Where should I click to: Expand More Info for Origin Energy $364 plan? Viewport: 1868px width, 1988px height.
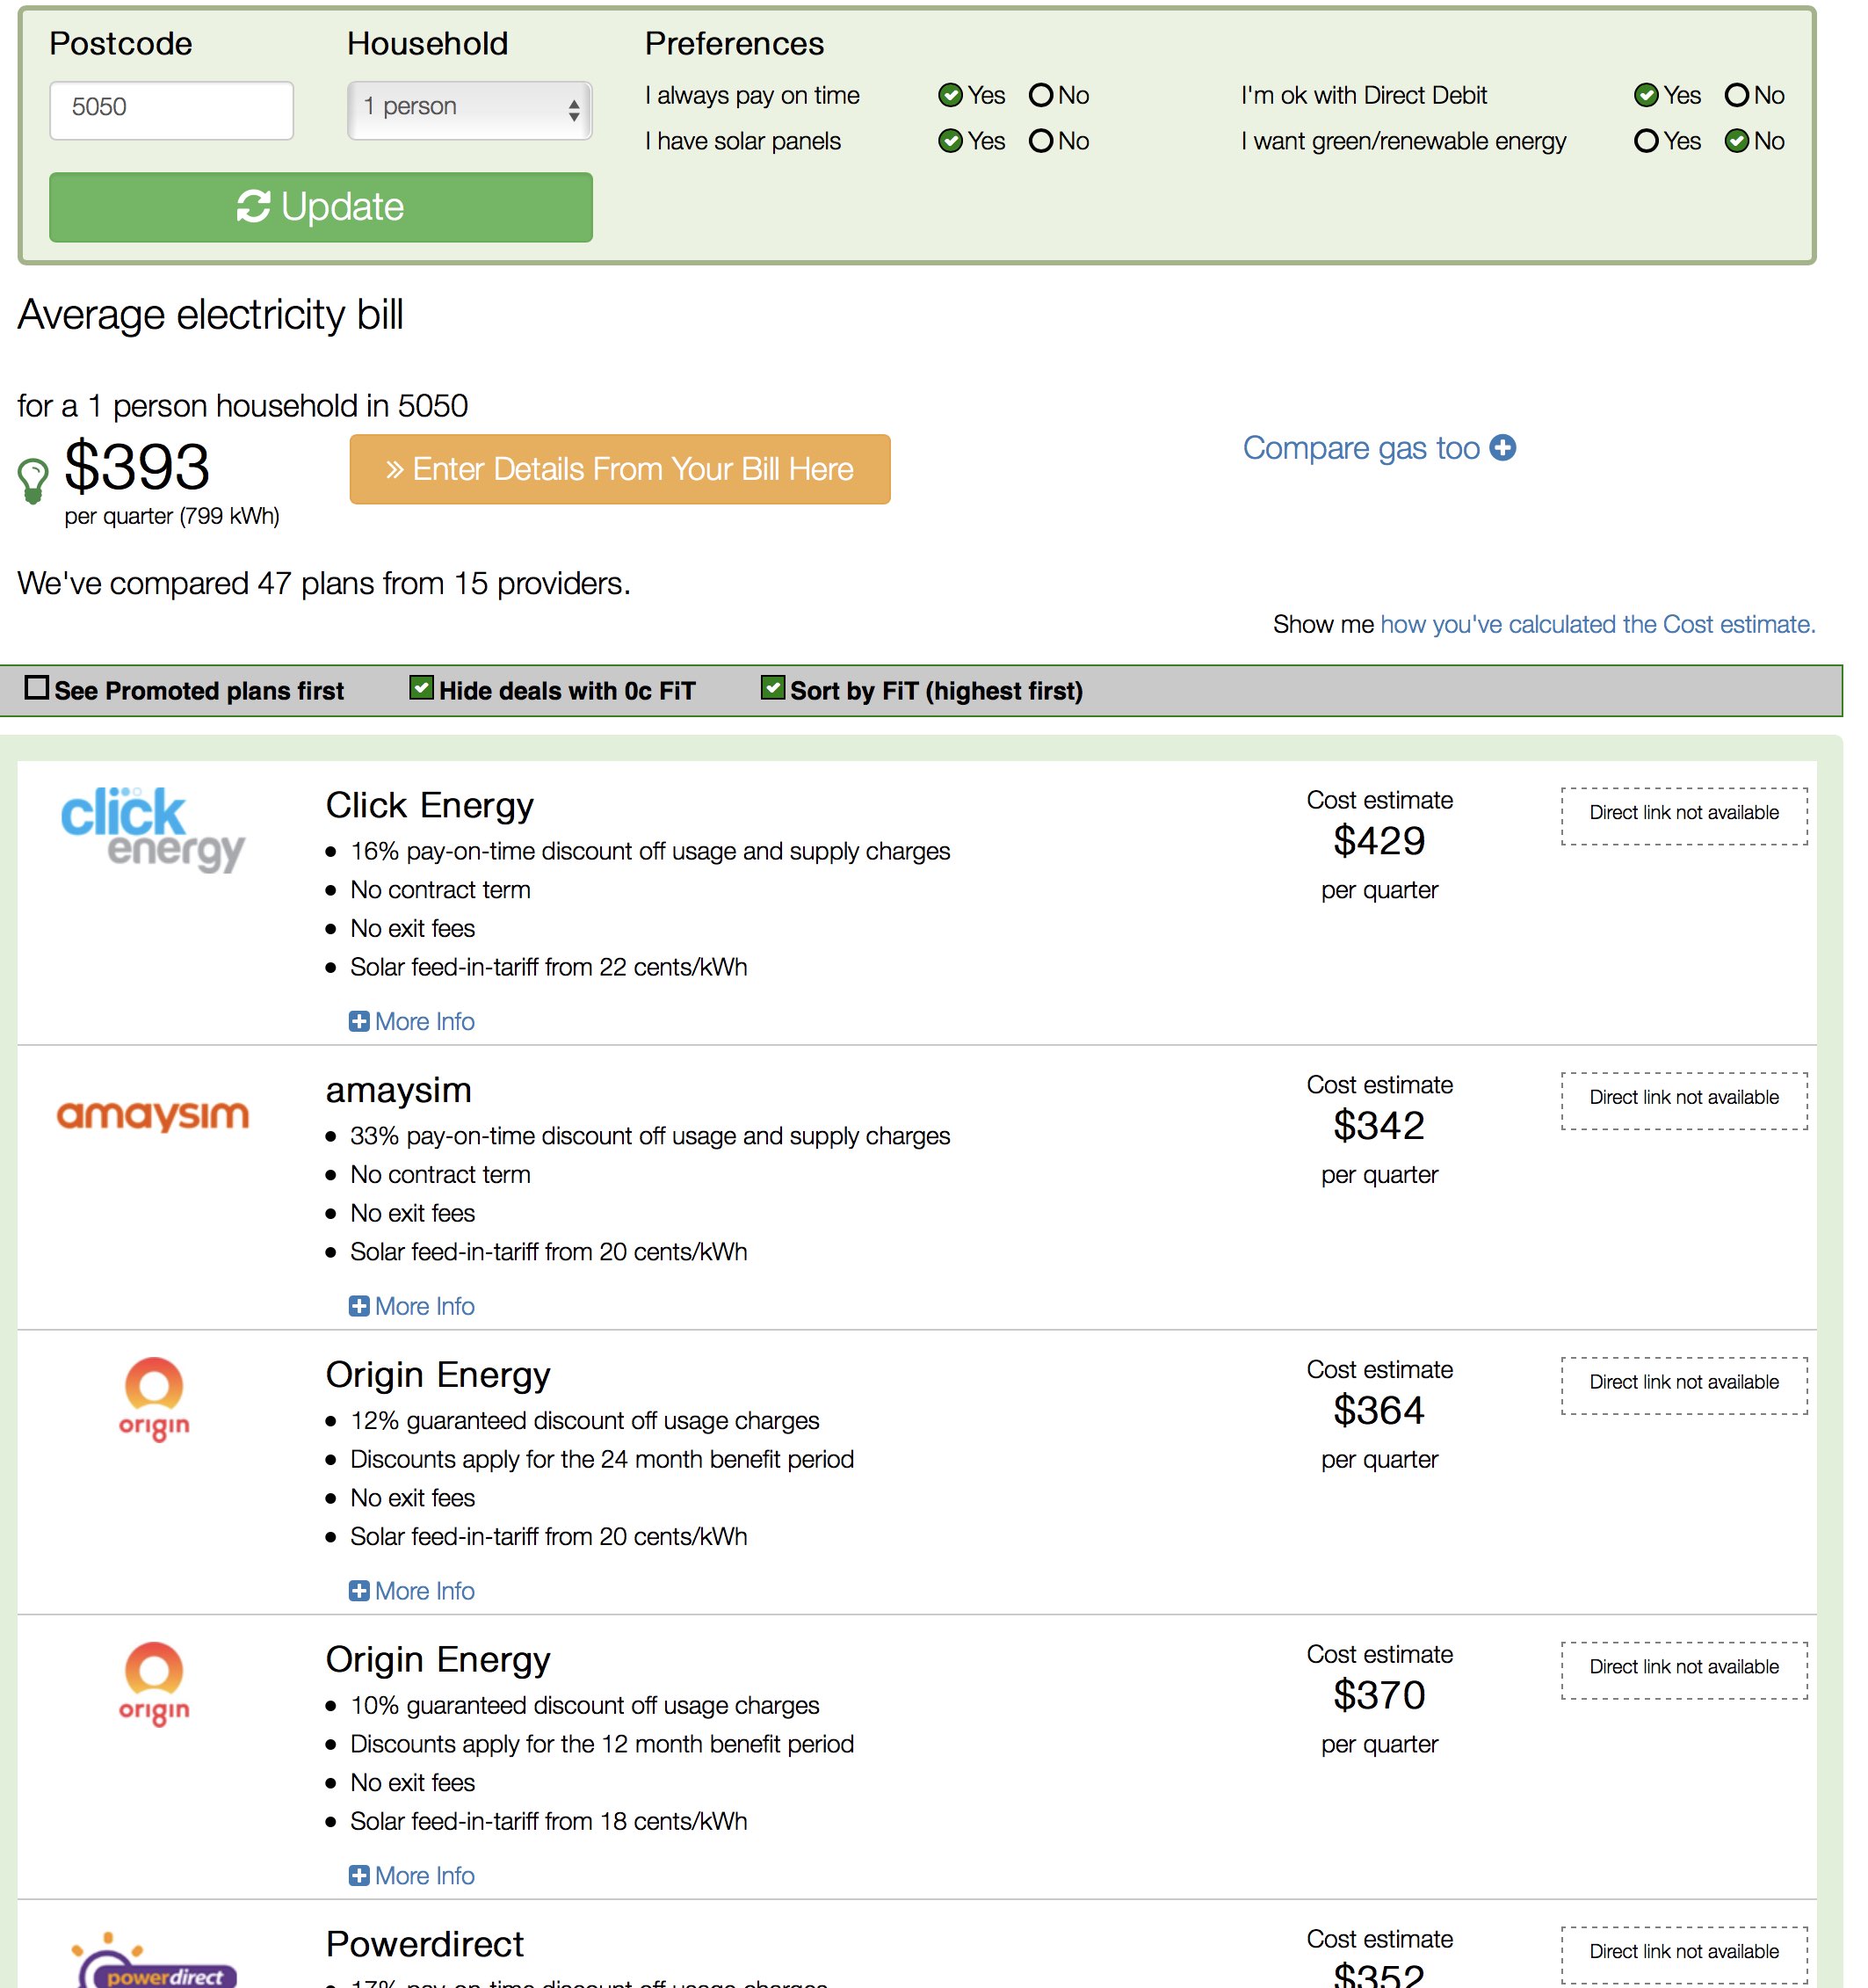411,1589
